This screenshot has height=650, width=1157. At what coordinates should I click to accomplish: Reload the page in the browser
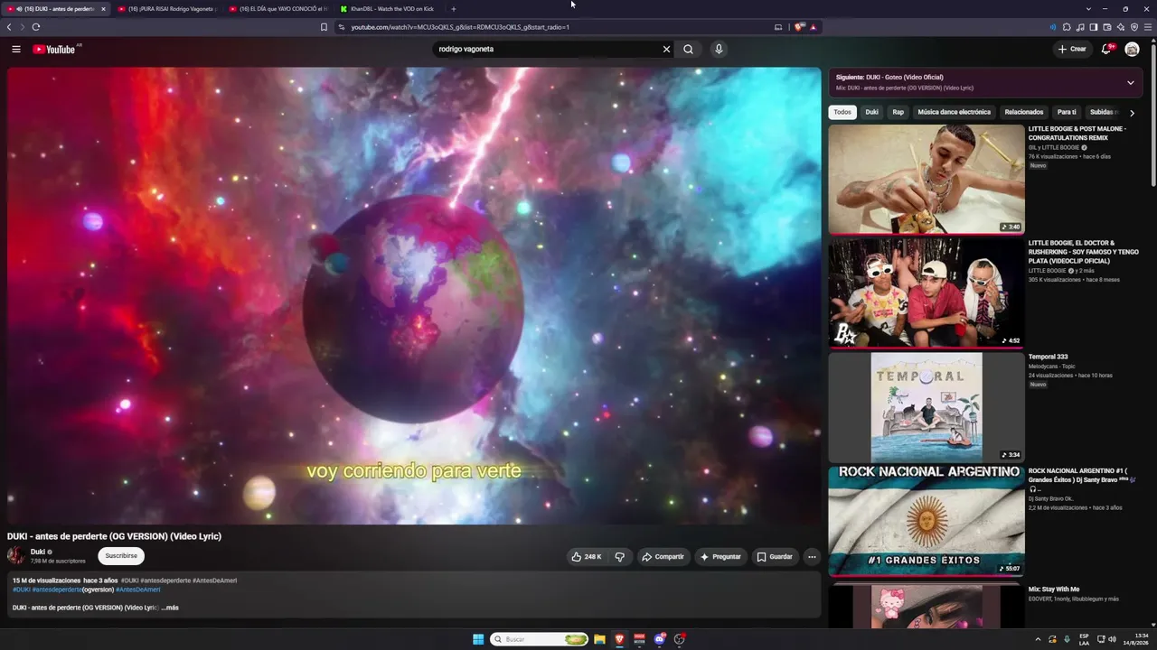[x=36, y=27]
